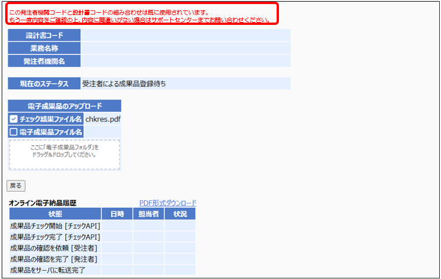Viewport: 441px width, 279px height.
Task: Select the chkres.pdf file name
Action: 103,119
